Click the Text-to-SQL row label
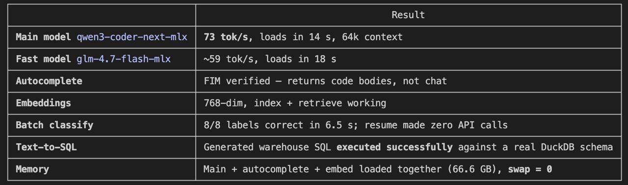 click(x=46, y=147)
